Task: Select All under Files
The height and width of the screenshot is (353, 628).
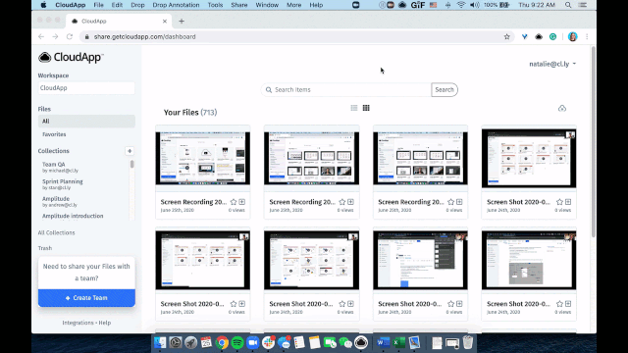Action: 86,122
